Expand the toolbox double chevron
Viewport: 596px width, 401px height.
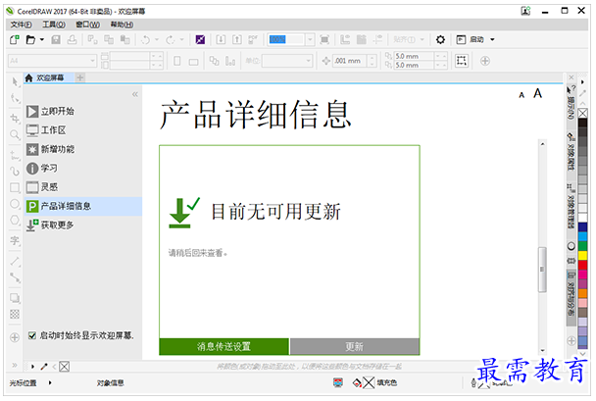pyautogui.click(x=15, y=366)
